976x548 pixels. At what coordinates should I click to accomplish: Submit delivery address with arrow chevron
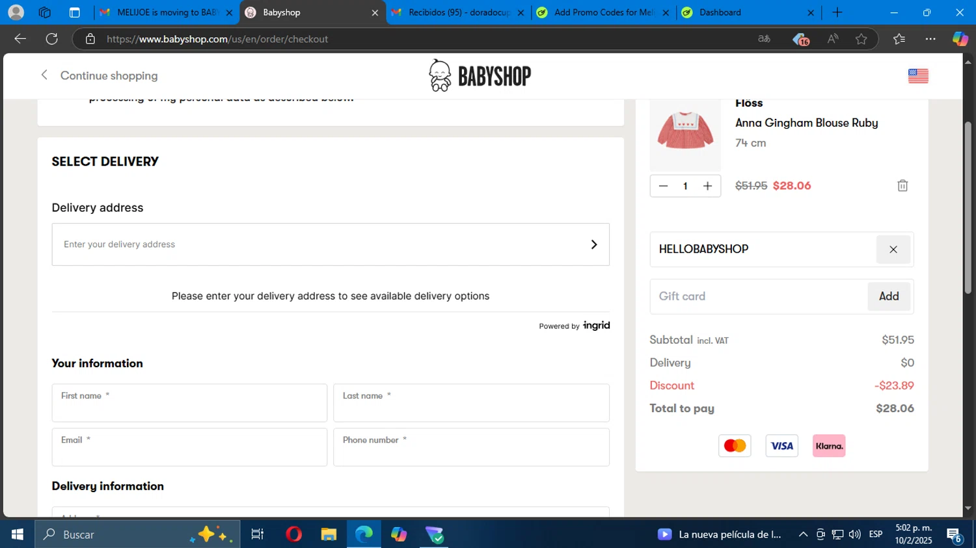click(594, 244)
